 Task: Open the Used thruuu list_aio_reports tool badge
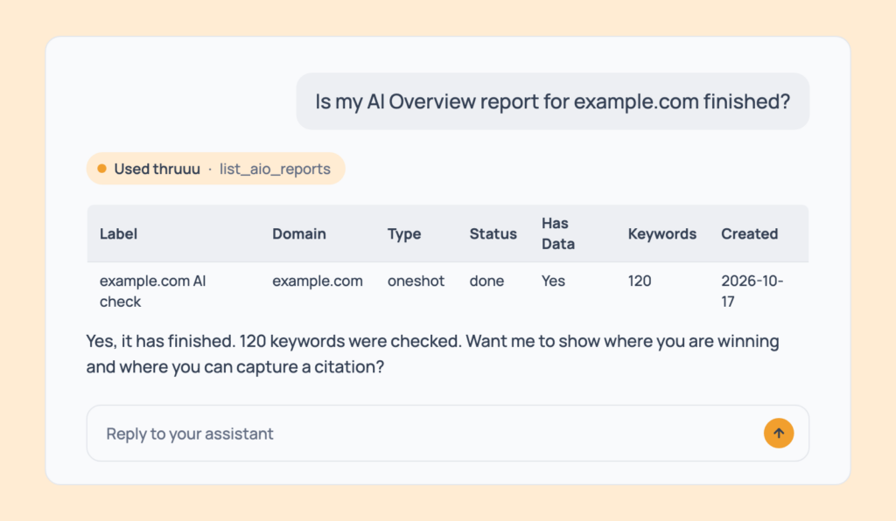(215, 169)
